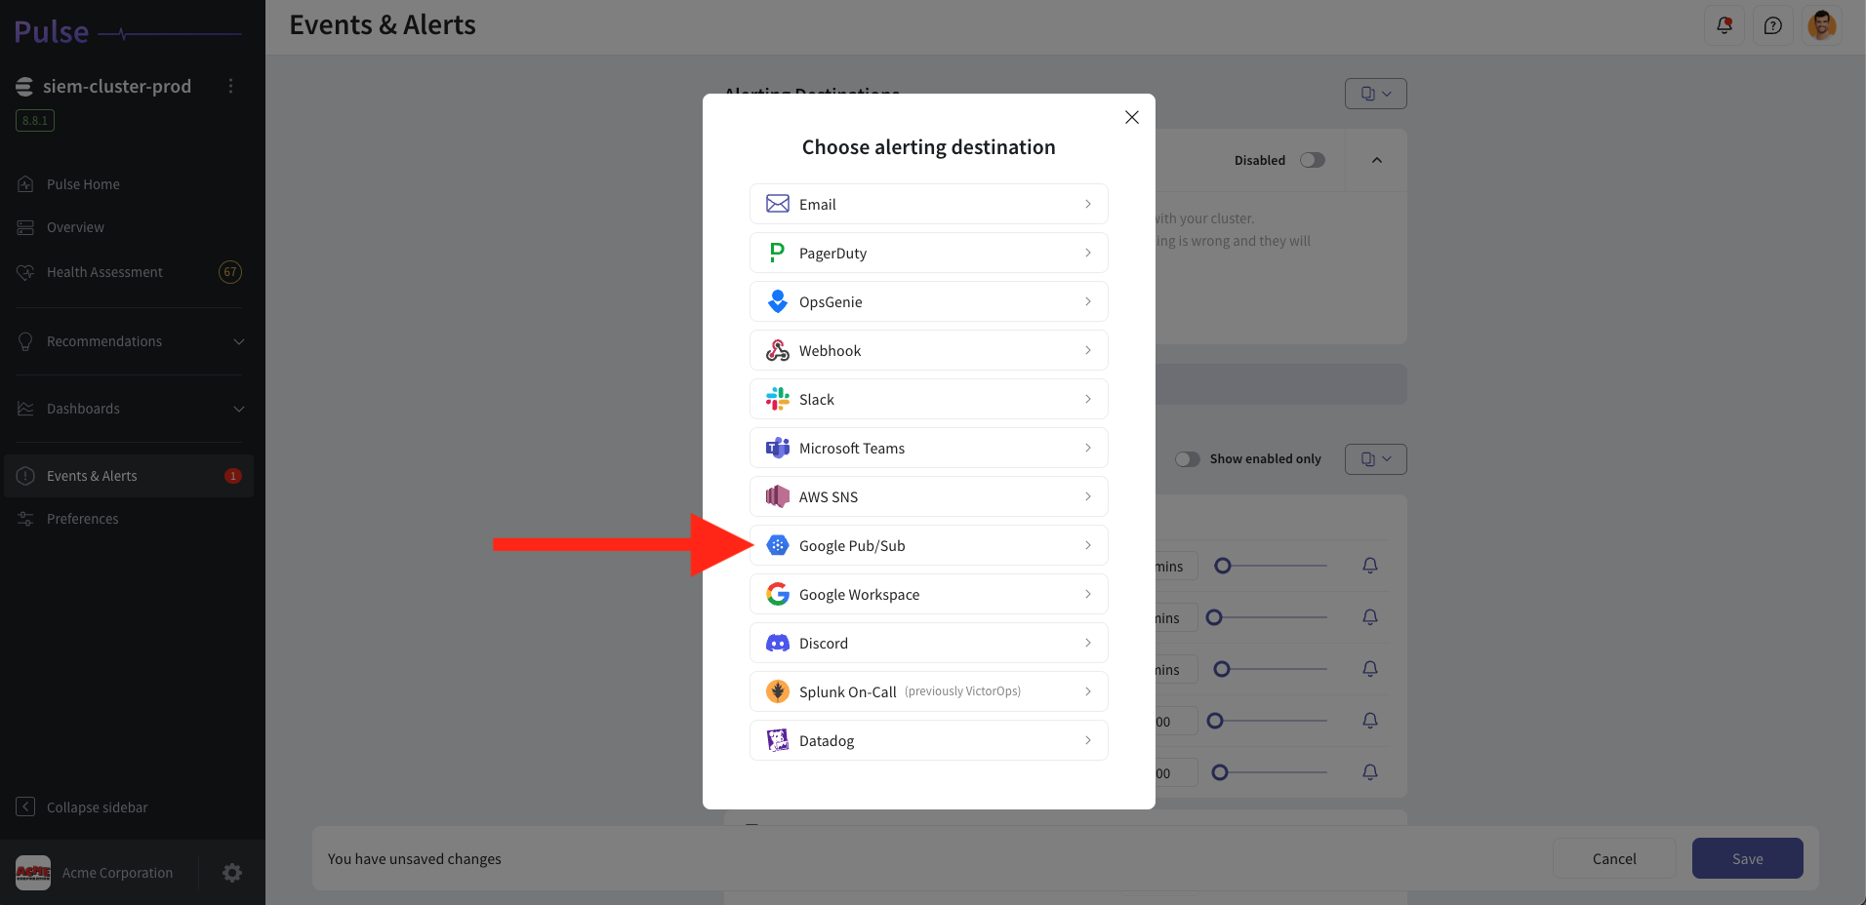This screenshot has height=905, width=1866.
Task: Choose the Slack destination option
Action: pos(928,399)
